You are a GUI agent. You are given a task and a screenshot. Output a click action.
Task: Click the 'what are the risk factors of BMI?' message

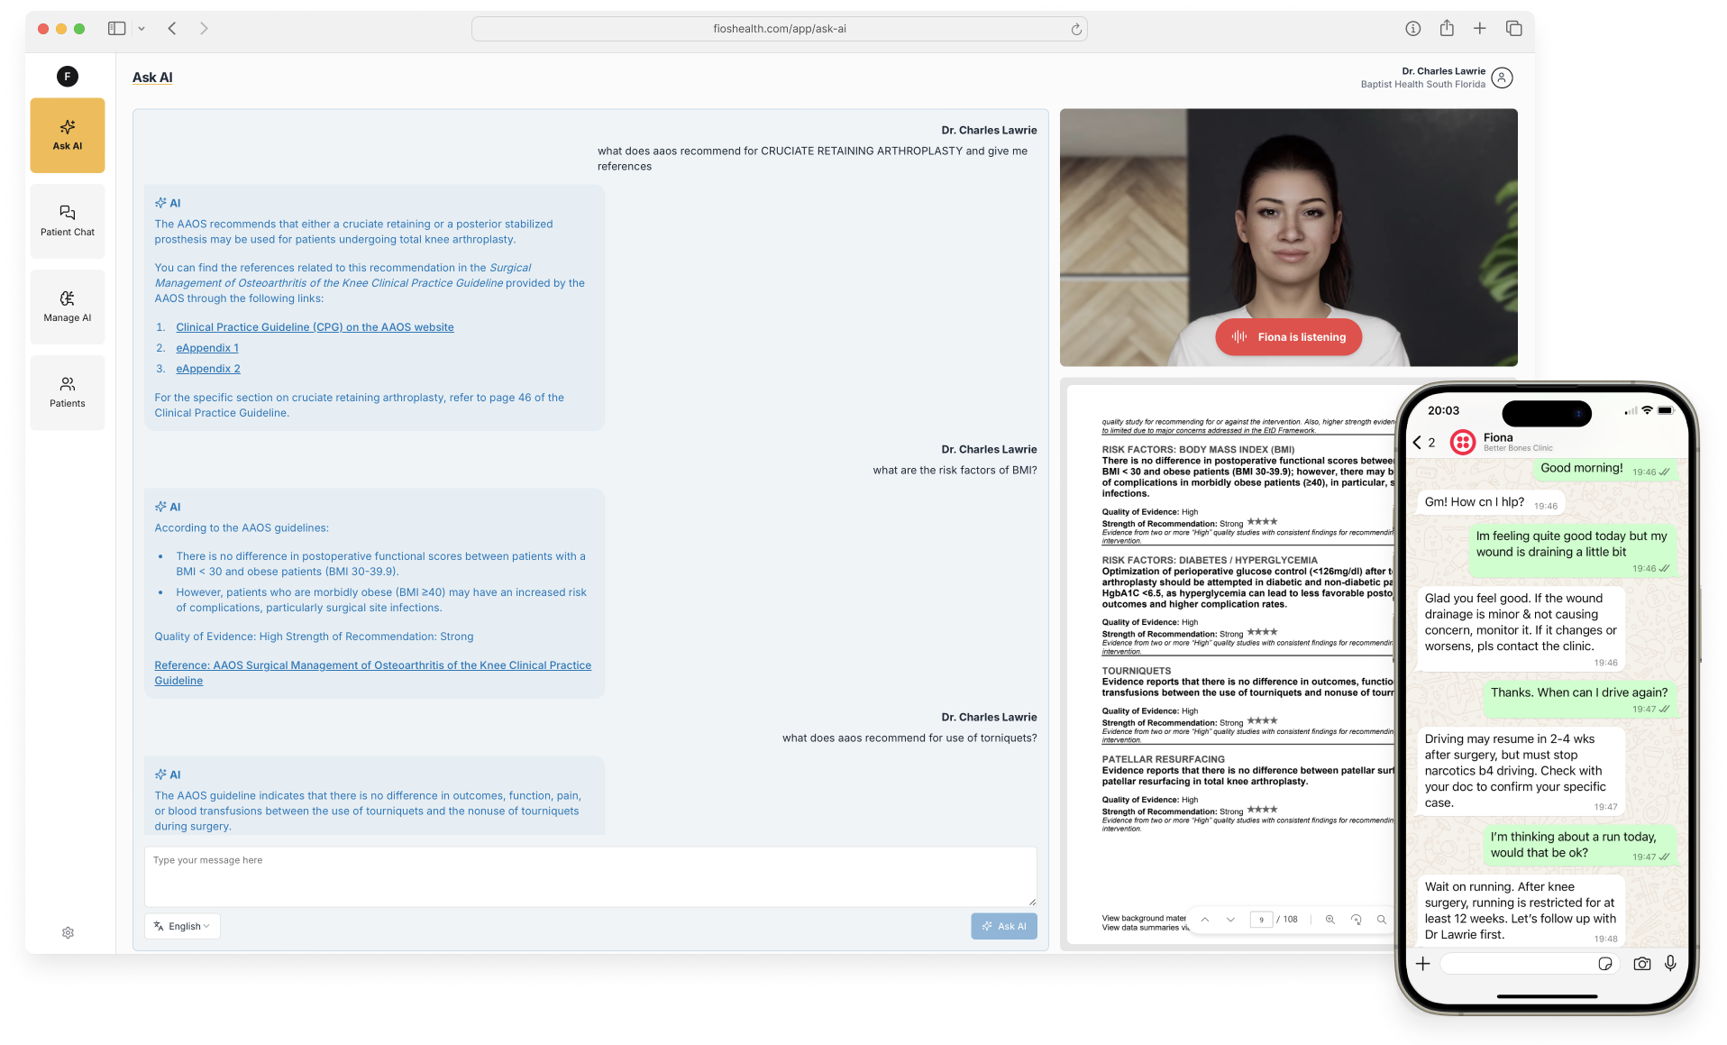click(955, 470)
